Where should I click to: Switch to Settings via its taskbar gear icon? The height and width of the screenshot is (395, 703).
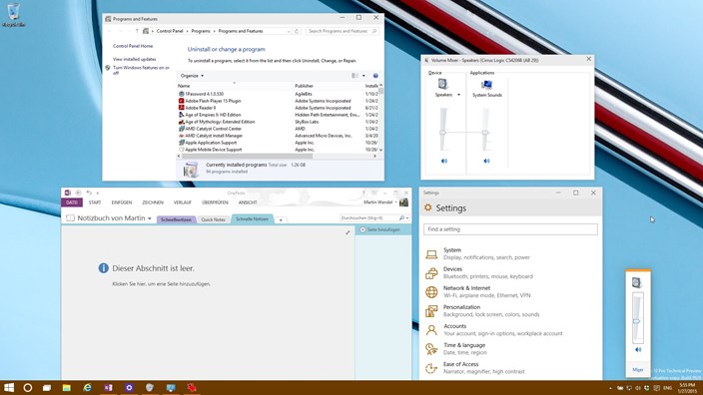pyautogui.click(x=129, y=387)
